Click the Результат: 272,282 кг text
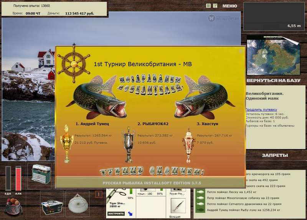307x220 pixels. click(x=155, y=136)
